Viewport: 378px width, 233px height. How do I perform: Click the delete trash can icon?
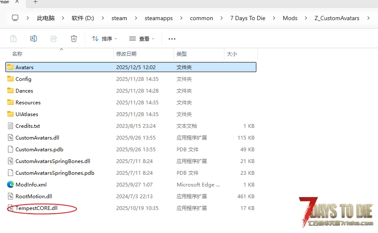[74, 39]
